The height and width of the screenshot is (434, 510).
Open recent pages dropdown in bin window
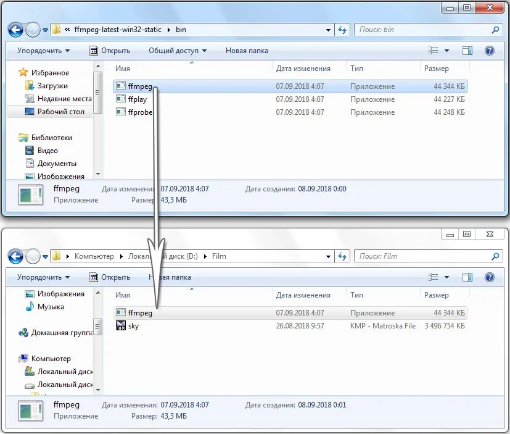coord(45,30)
